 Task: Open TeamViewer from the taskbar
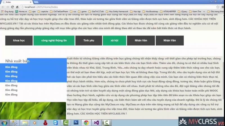tap(55, 122)
